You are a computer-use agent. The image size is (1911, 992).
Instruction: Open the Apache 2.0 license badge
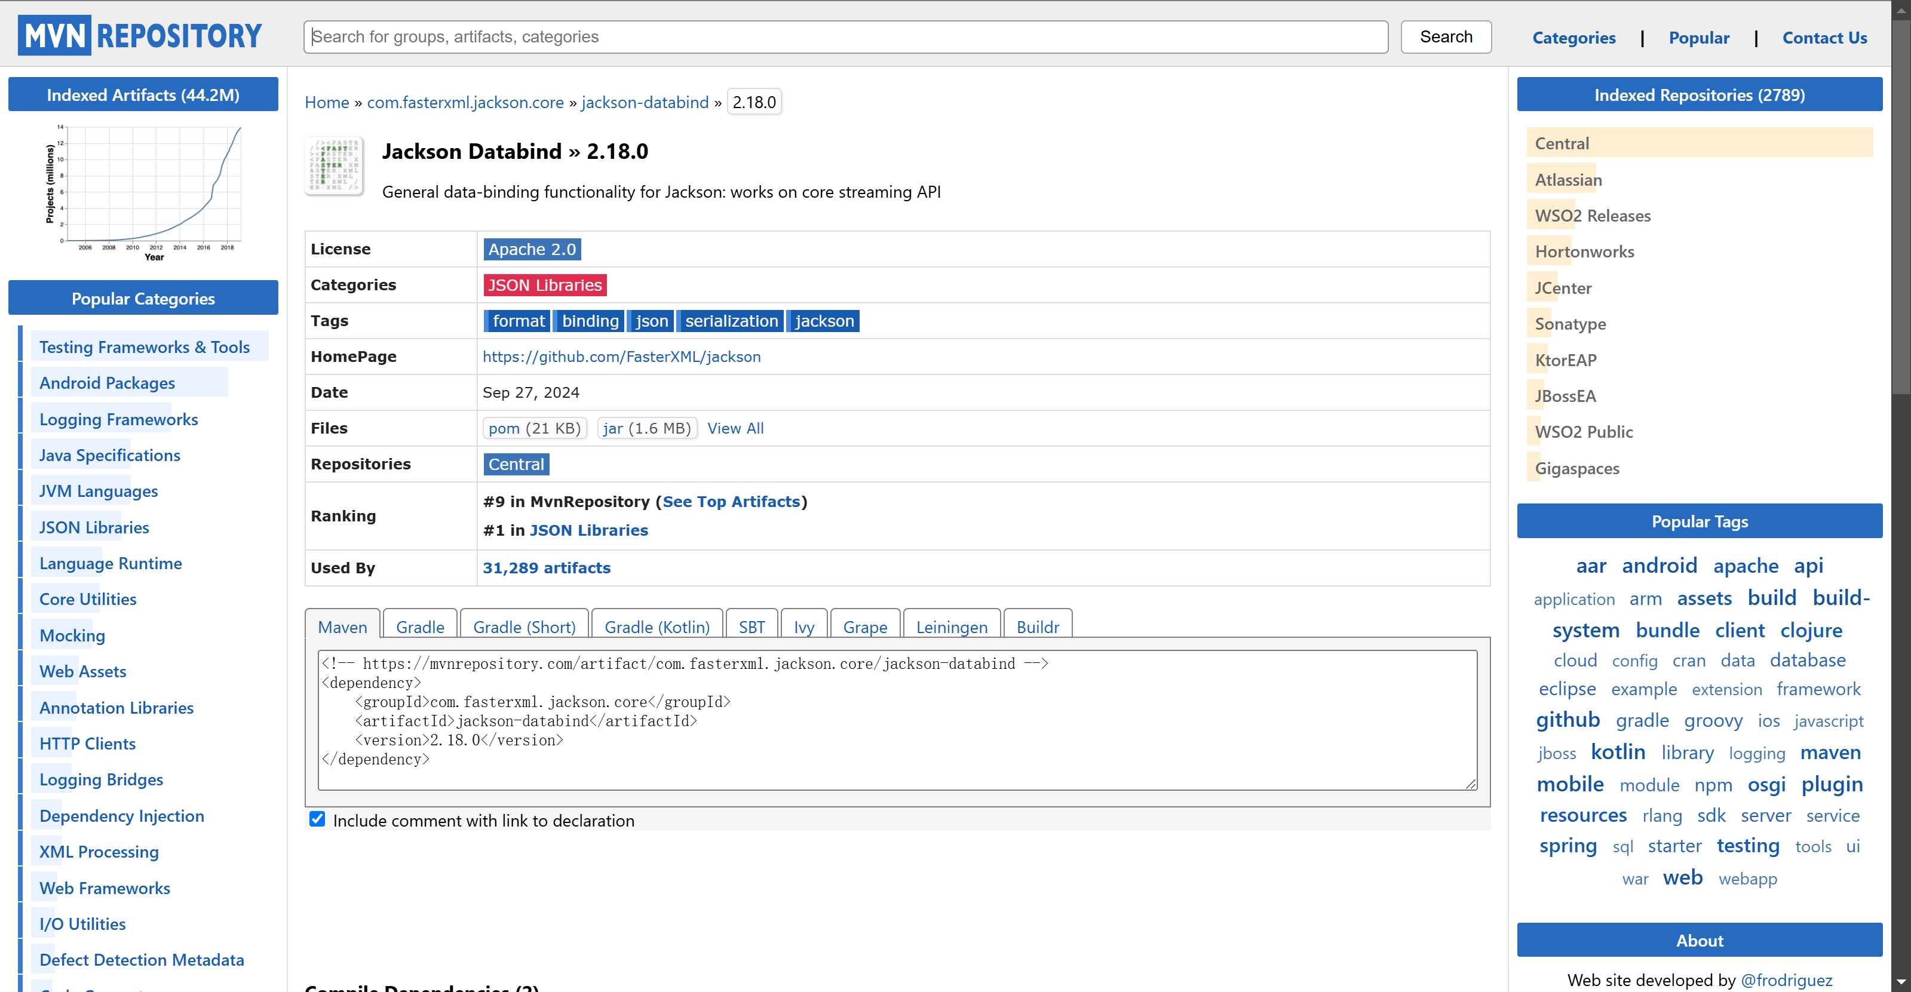[x=531, y=249]
